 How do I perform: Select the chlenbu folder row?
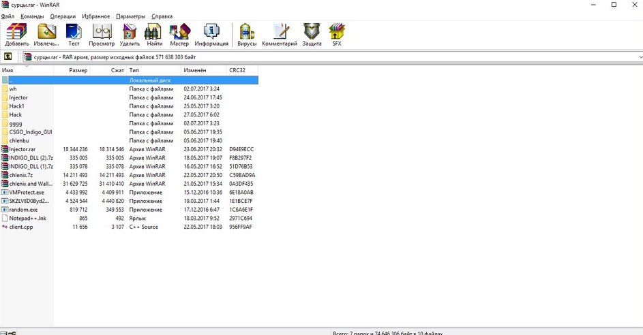point(130,140)
